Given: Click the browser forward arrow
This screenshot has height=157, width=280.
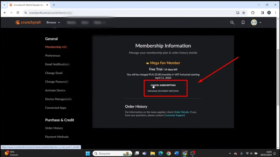Looking at the screenshot, I should (11, 13).
